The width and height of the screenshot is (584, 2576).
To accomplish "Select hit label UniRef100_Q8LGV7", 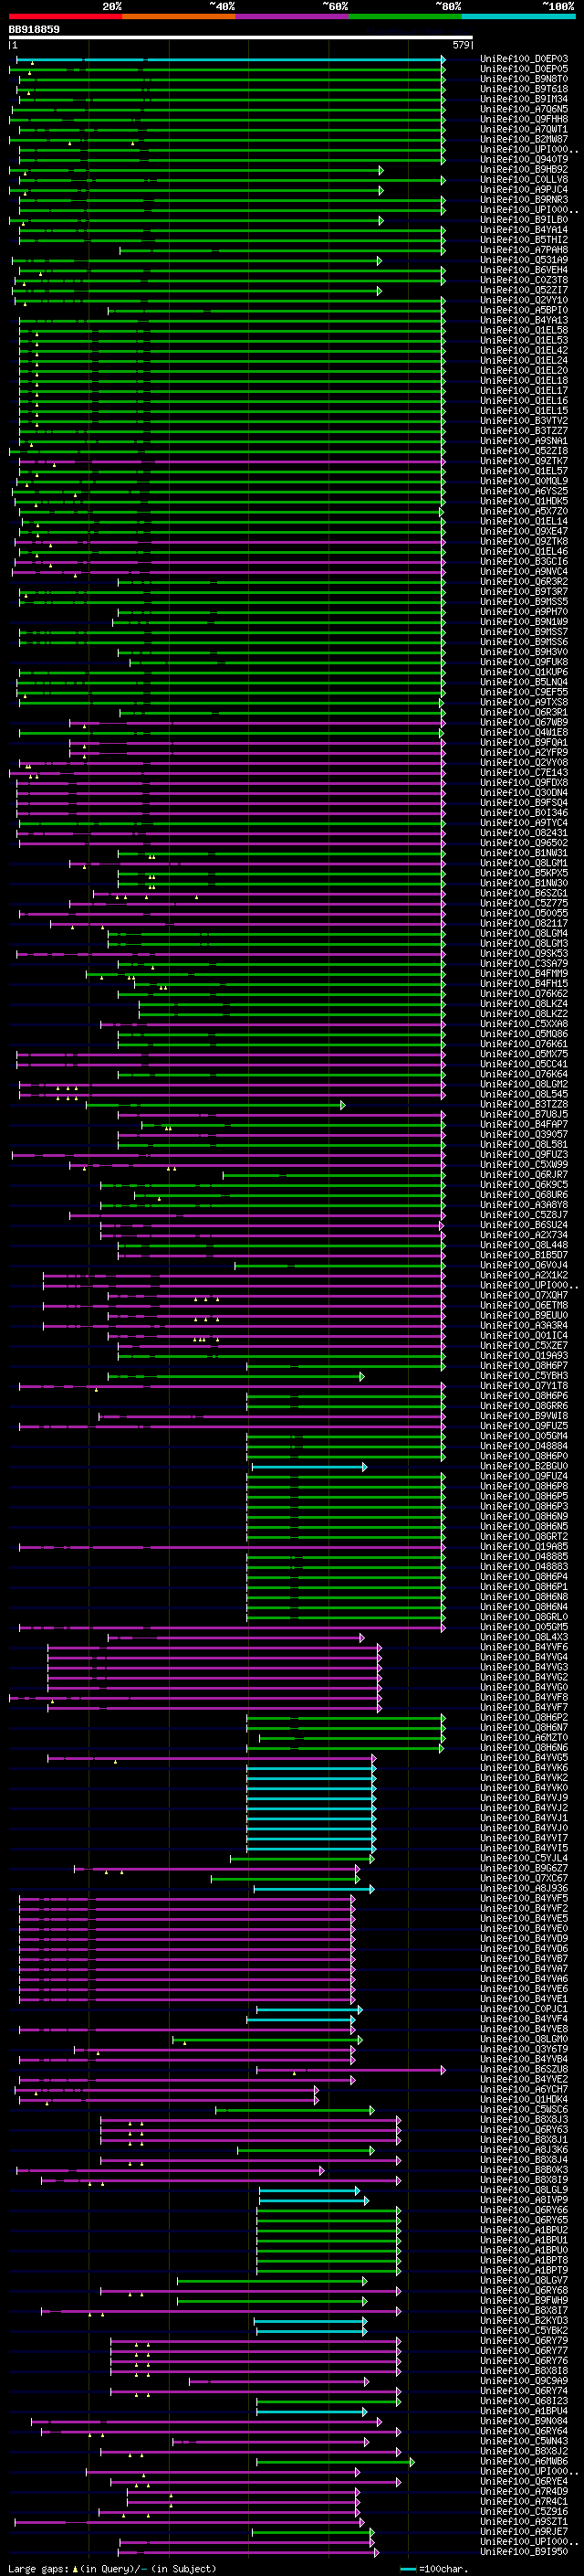I will tap(524, 2282).
